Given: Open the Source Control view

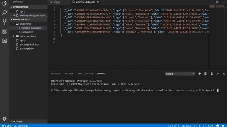Looking at the screenshot, I should pos(5,22).
